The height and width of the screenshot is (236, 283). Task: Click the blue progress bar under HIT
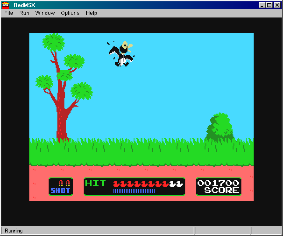point(134,191)
